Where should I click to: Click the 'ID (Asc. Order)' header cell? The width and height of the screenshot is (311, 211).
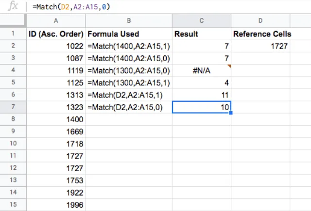(56, 34)
